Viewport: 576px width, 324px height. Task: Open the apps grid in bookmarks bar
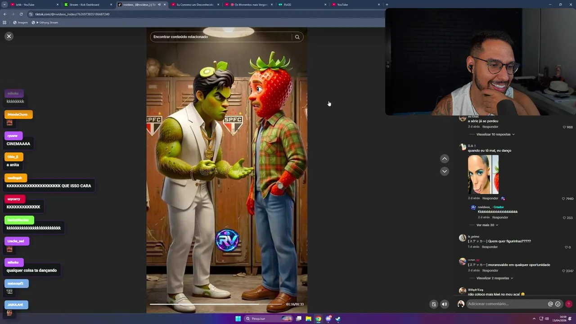point(5,22)
